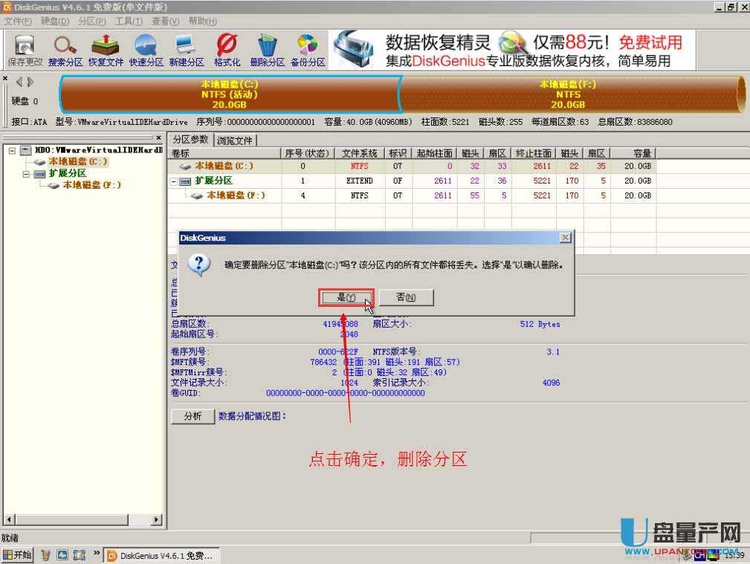Click the New Partition (新建分区) icon

tap(186, 50)
